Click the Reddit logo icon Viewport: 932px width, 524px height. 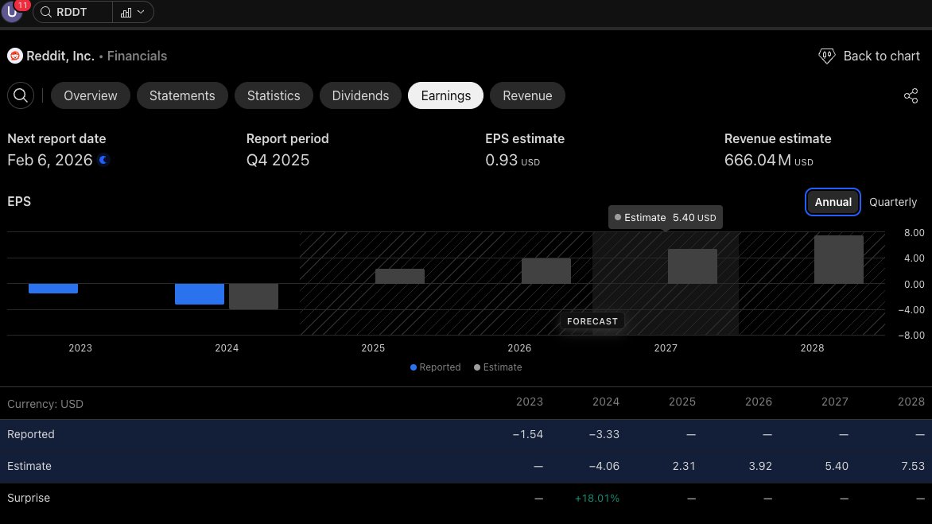[x=15, y=56]
